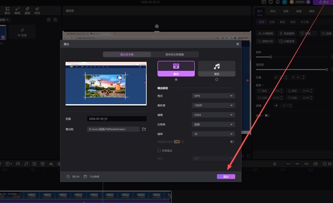Click the search icon in media panel

48,20
